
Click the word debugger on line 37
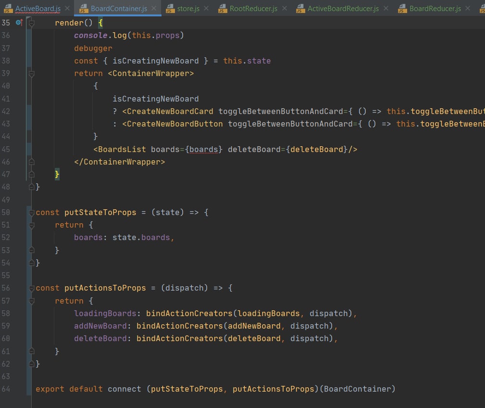click(x=93, y=48)
